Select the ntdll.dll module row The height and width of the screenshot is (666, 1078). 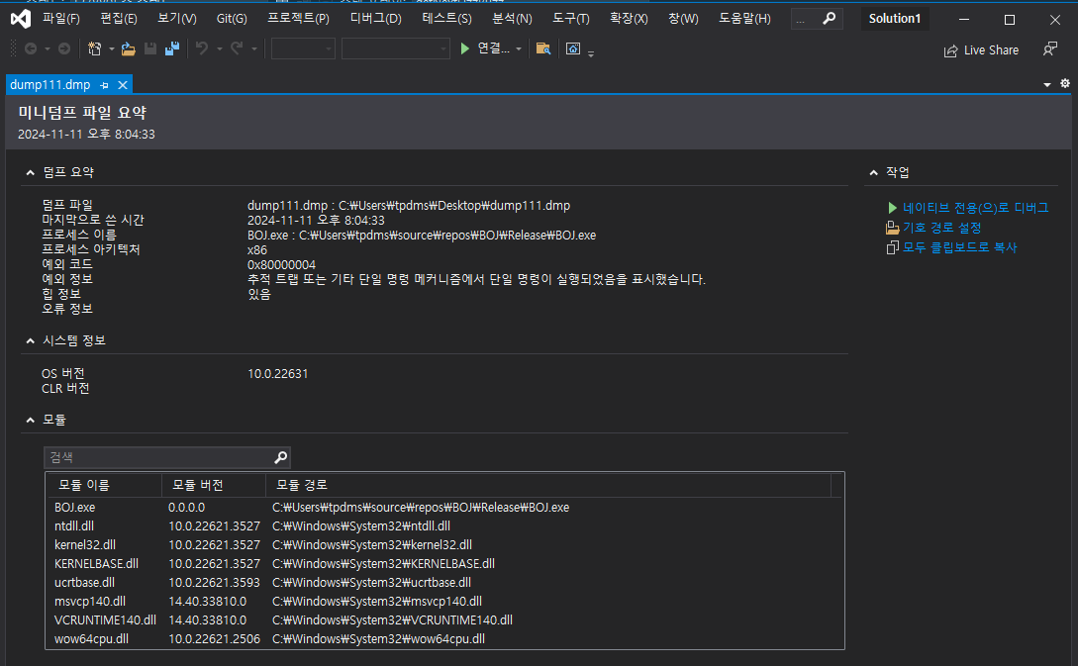pyautogui.click(x=444, y=525)
